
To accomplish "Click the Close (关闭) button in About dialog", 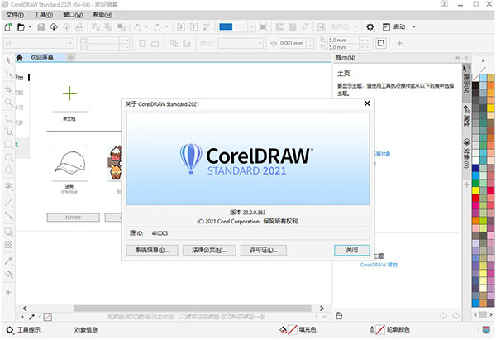I will point(352,250).
